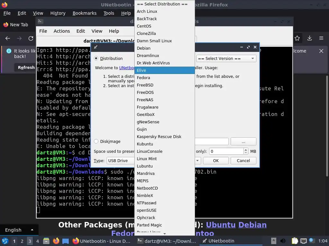Click the OK button in UNetbootin
The image size is (329, 246).
click(x=216, y=161)
